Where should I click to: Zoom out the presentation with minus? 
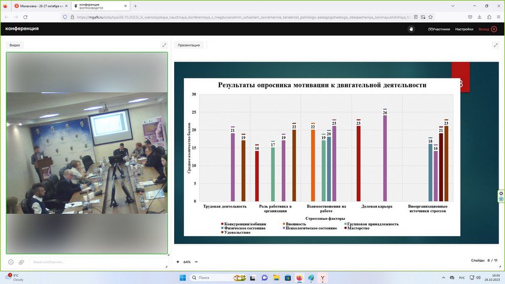tap(196, 262)
